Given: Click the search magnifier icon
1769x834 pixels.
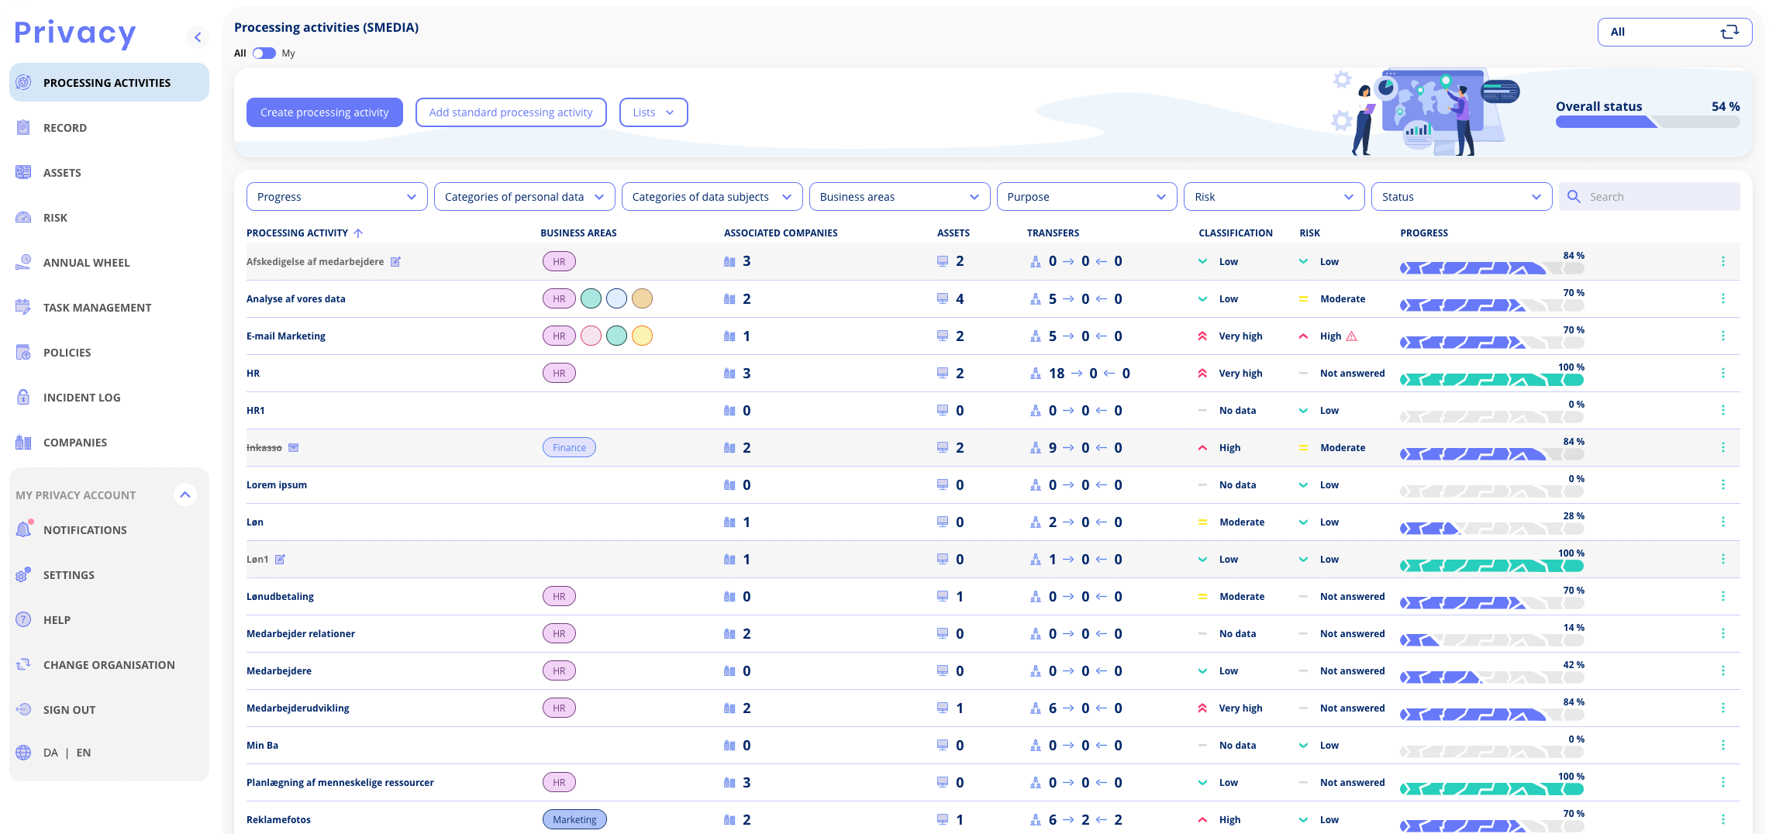Looking at the screenshot, I should pyautogui.click(x=1574, y=197).
